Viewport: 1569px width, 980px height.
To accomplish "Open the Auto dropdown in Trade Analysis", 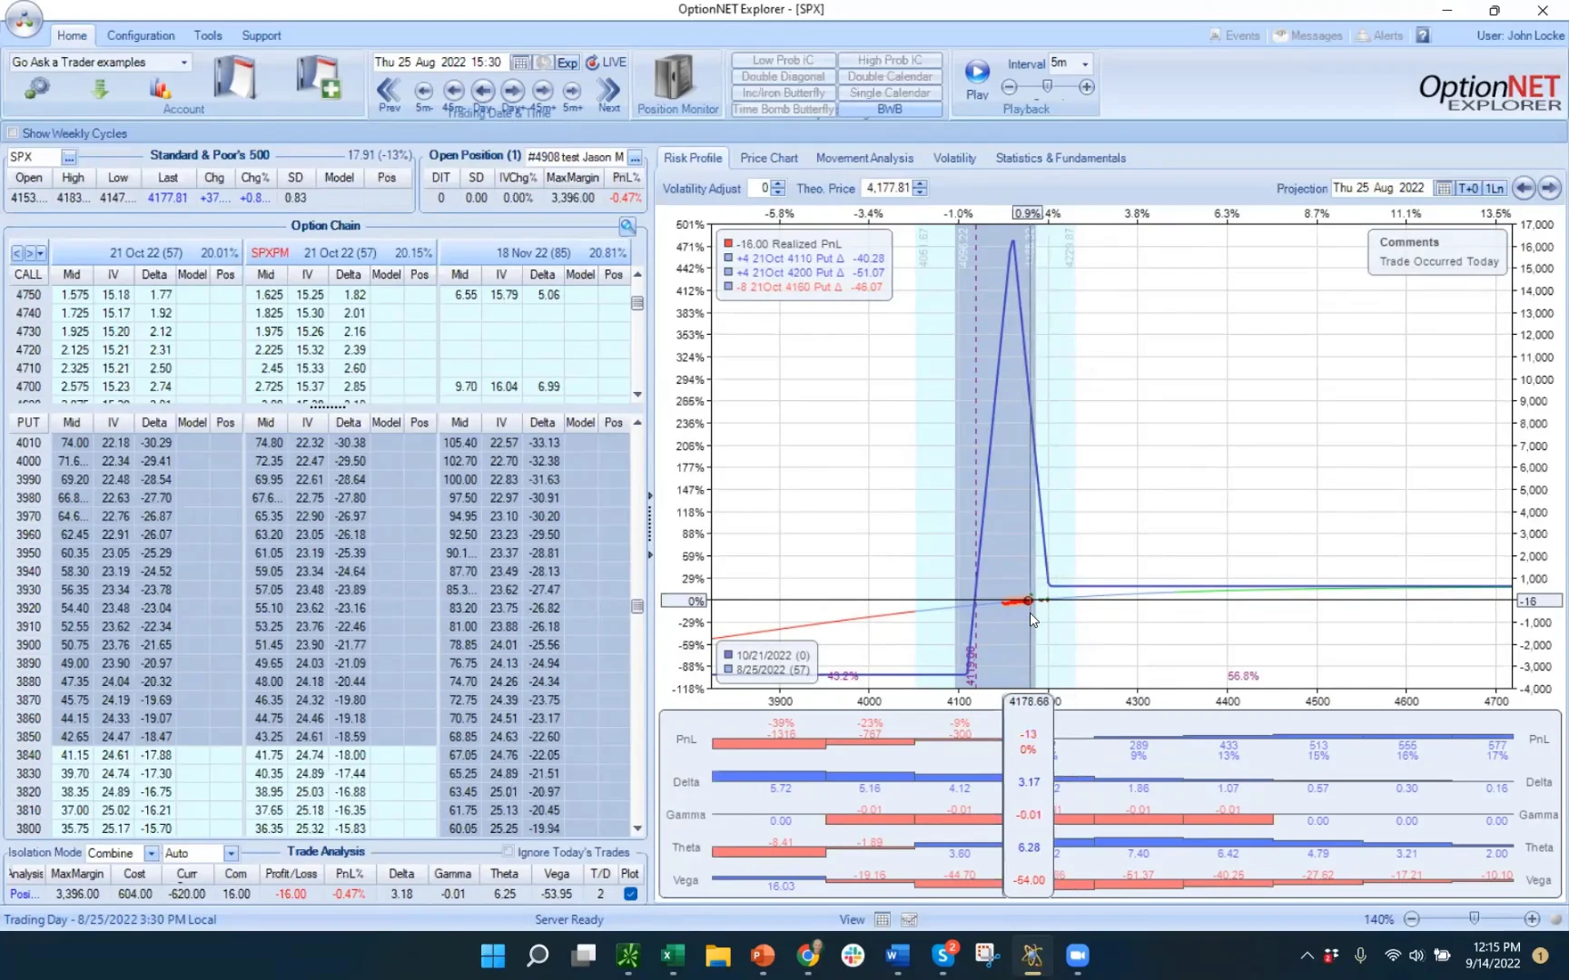I will click(x=231, y=853).
